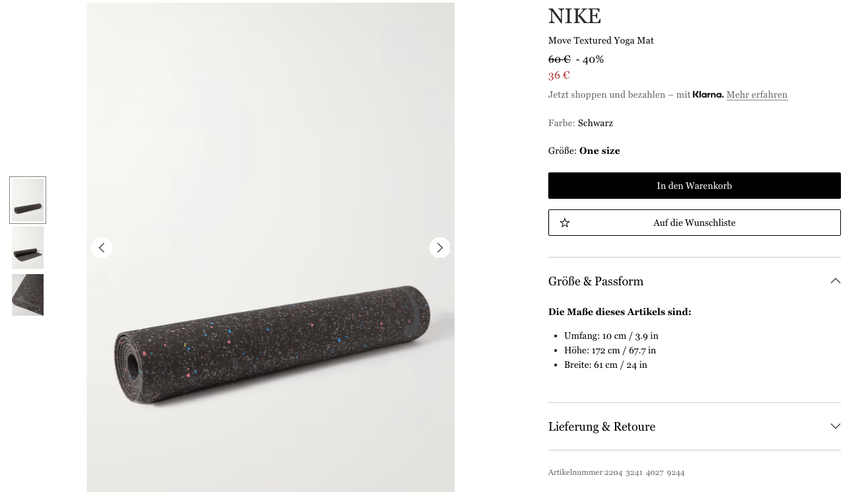Click the NIKE brand heading
The height and width of the screenshot is (502, 868).
point(574,16)
